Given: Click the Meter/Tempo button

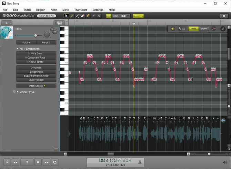Looking at the screenshot, I should pyautogui.click(x=60, y=23).
